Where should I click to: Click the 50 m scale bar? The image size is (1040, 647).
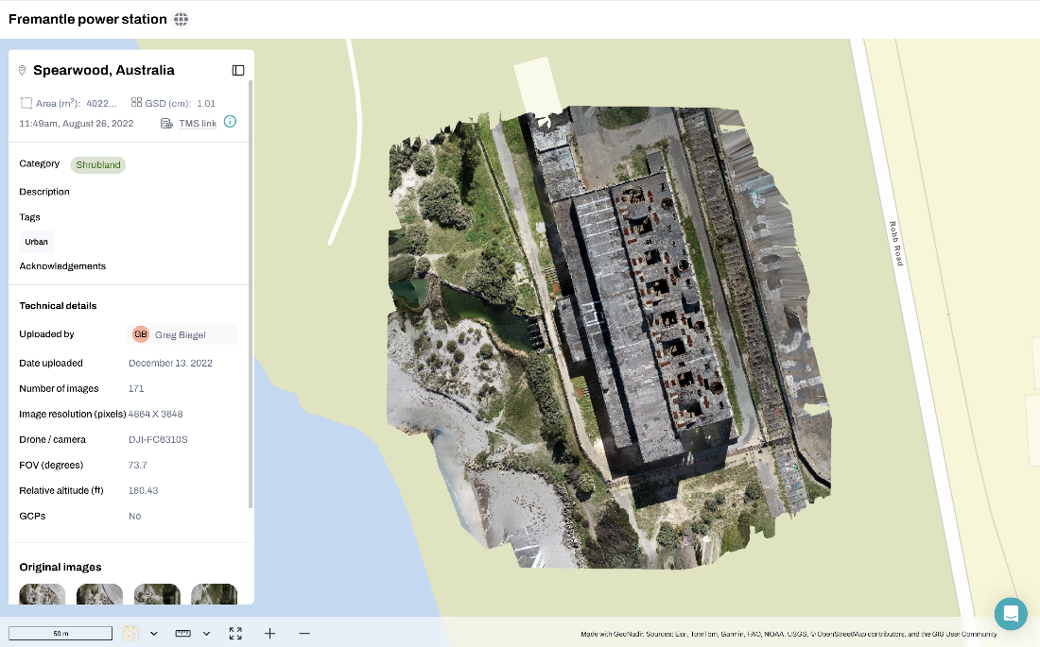(61, 634)
